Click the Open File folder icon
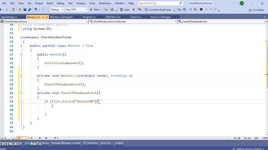 [x=20, y=10]
